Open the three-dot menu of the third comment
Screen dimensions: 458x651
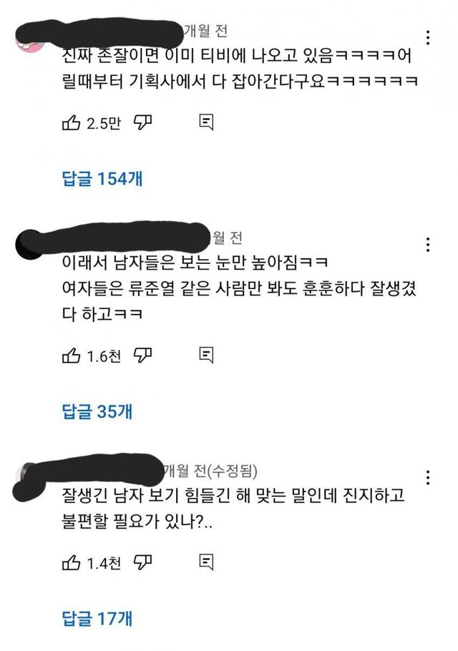point(428,478)
